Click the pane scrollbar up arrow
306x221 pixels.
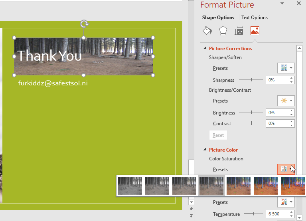[x=299, y=48]
